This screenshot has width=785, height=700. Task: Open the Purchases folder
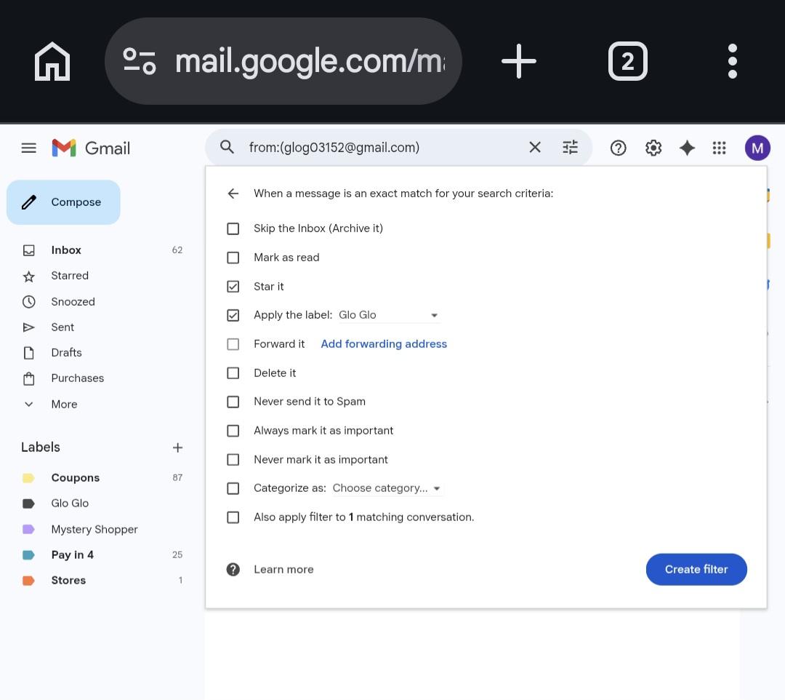click(x=78, y=378)
